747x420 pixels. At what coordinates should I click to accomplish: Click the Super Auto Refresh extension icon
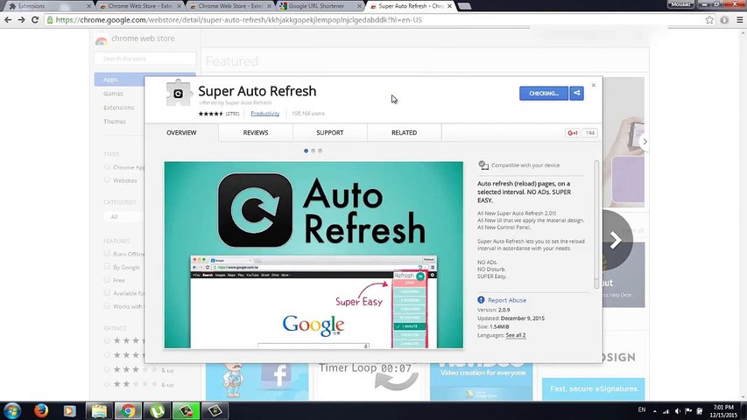point(178,94)
